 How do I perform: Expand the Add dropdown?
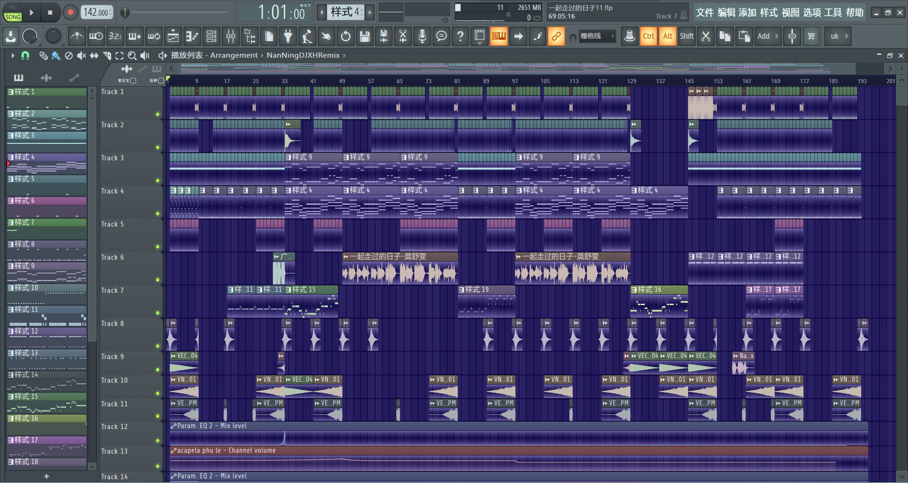768,36
